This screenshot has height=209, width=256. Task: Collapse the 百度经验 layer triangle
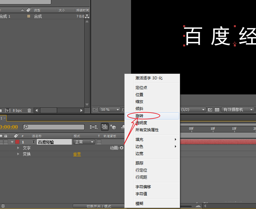[12, 142]
